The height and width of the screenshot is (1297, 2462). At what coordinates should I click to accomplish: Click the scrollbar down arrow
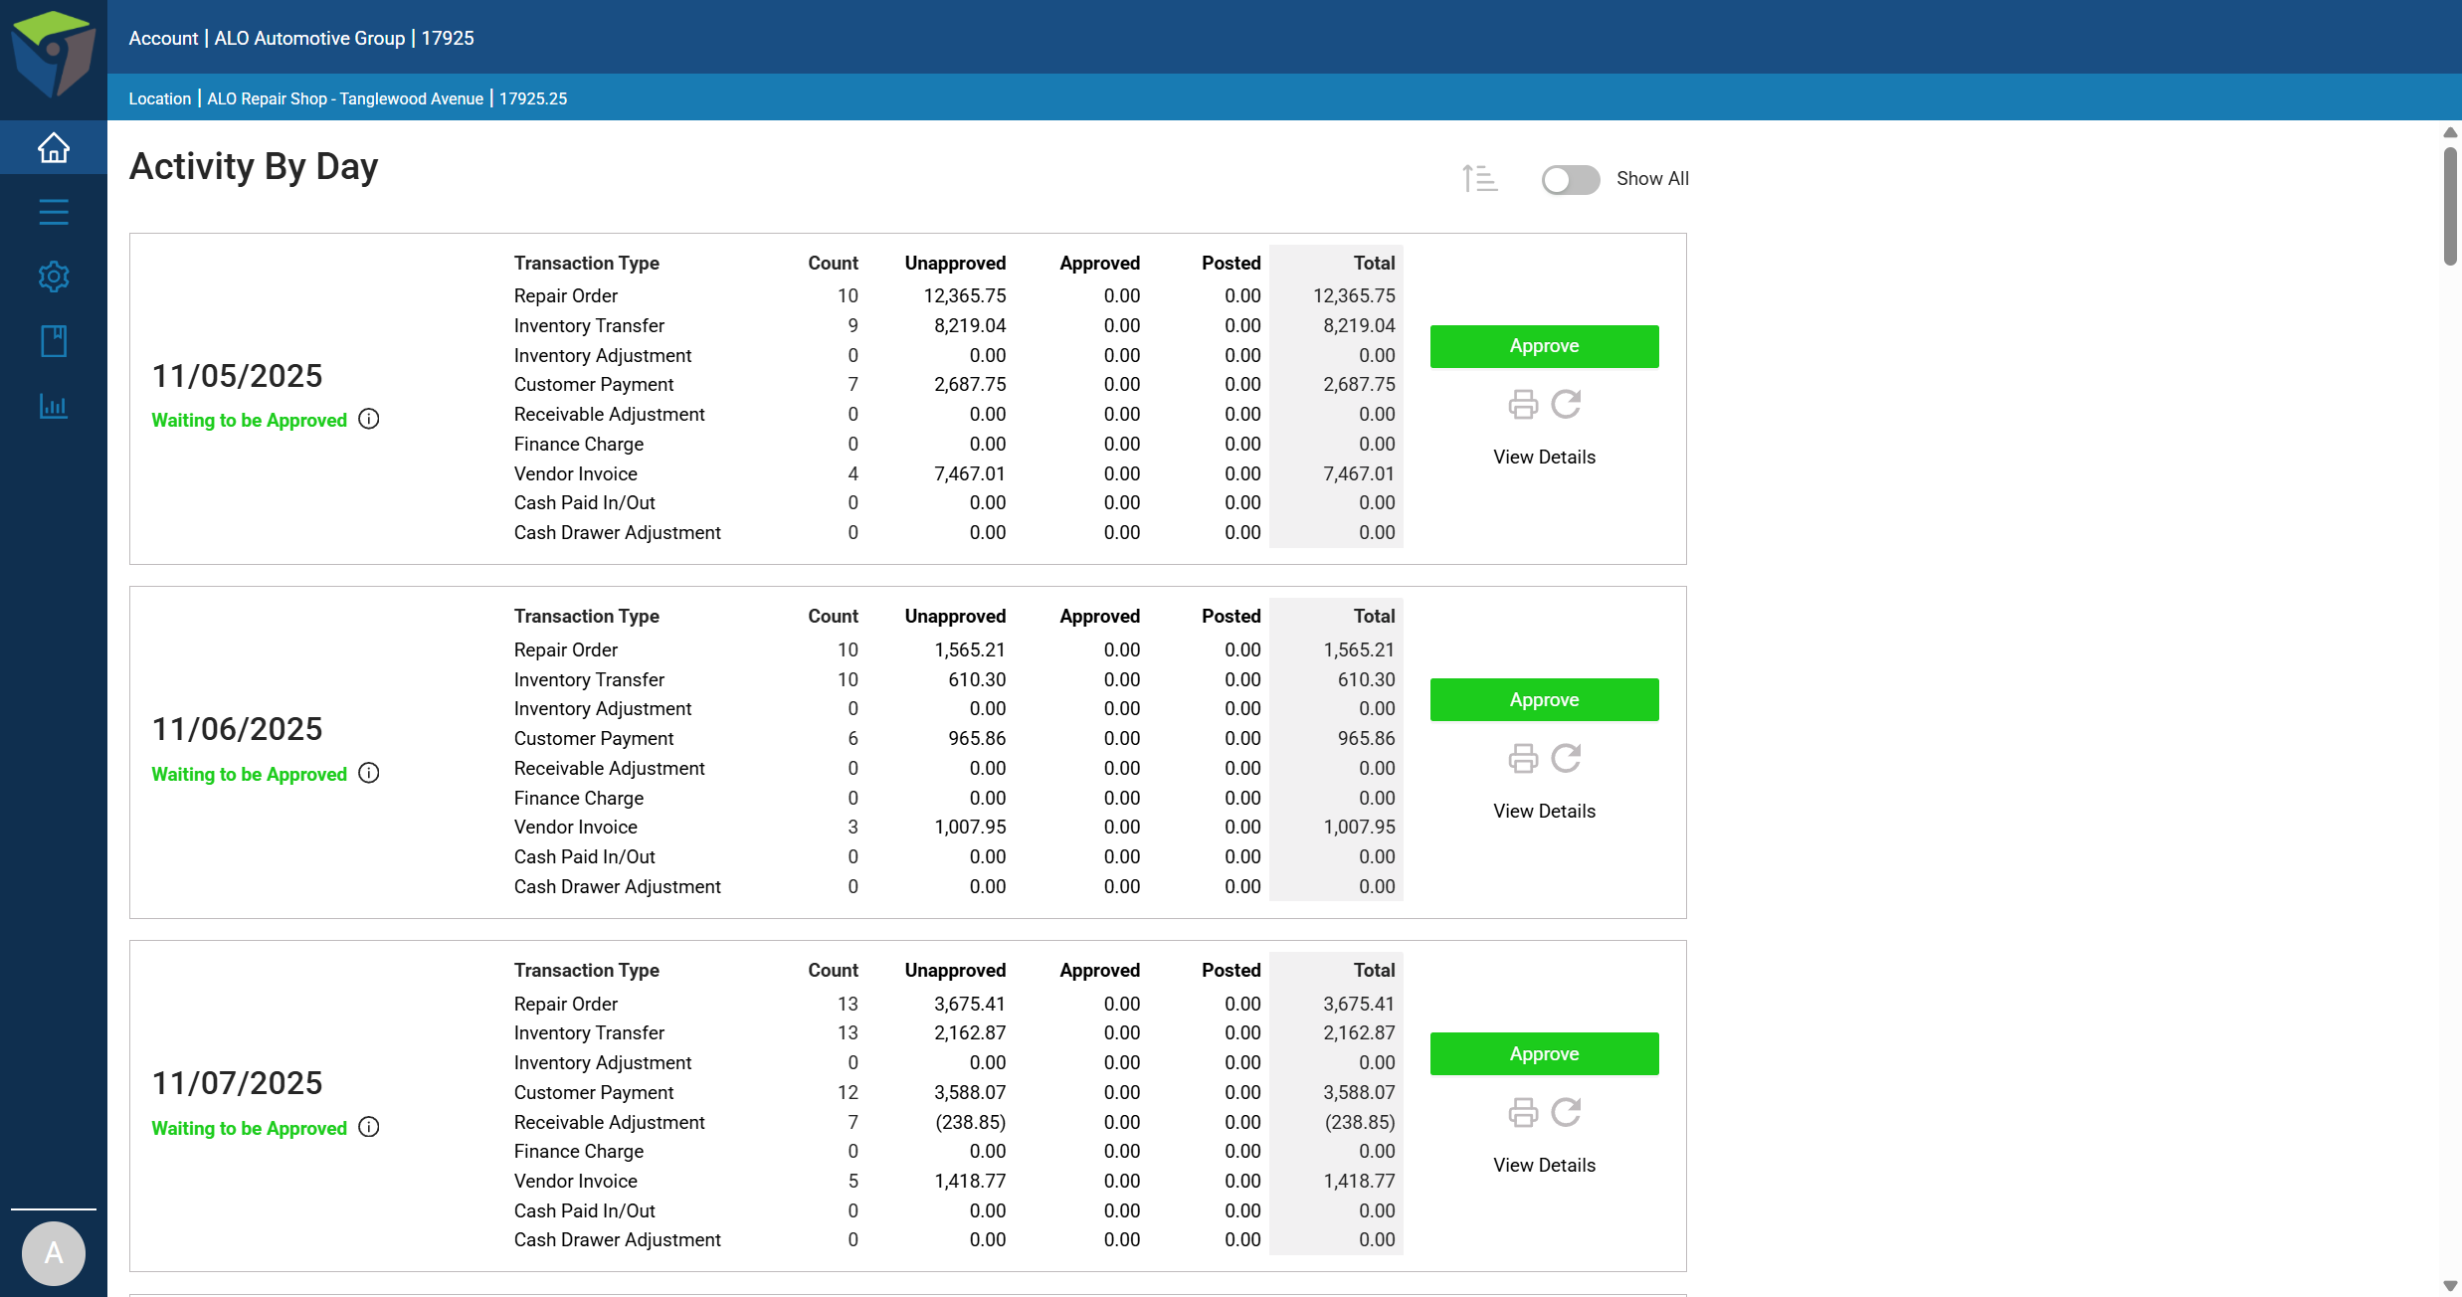pos(2450,1286)
